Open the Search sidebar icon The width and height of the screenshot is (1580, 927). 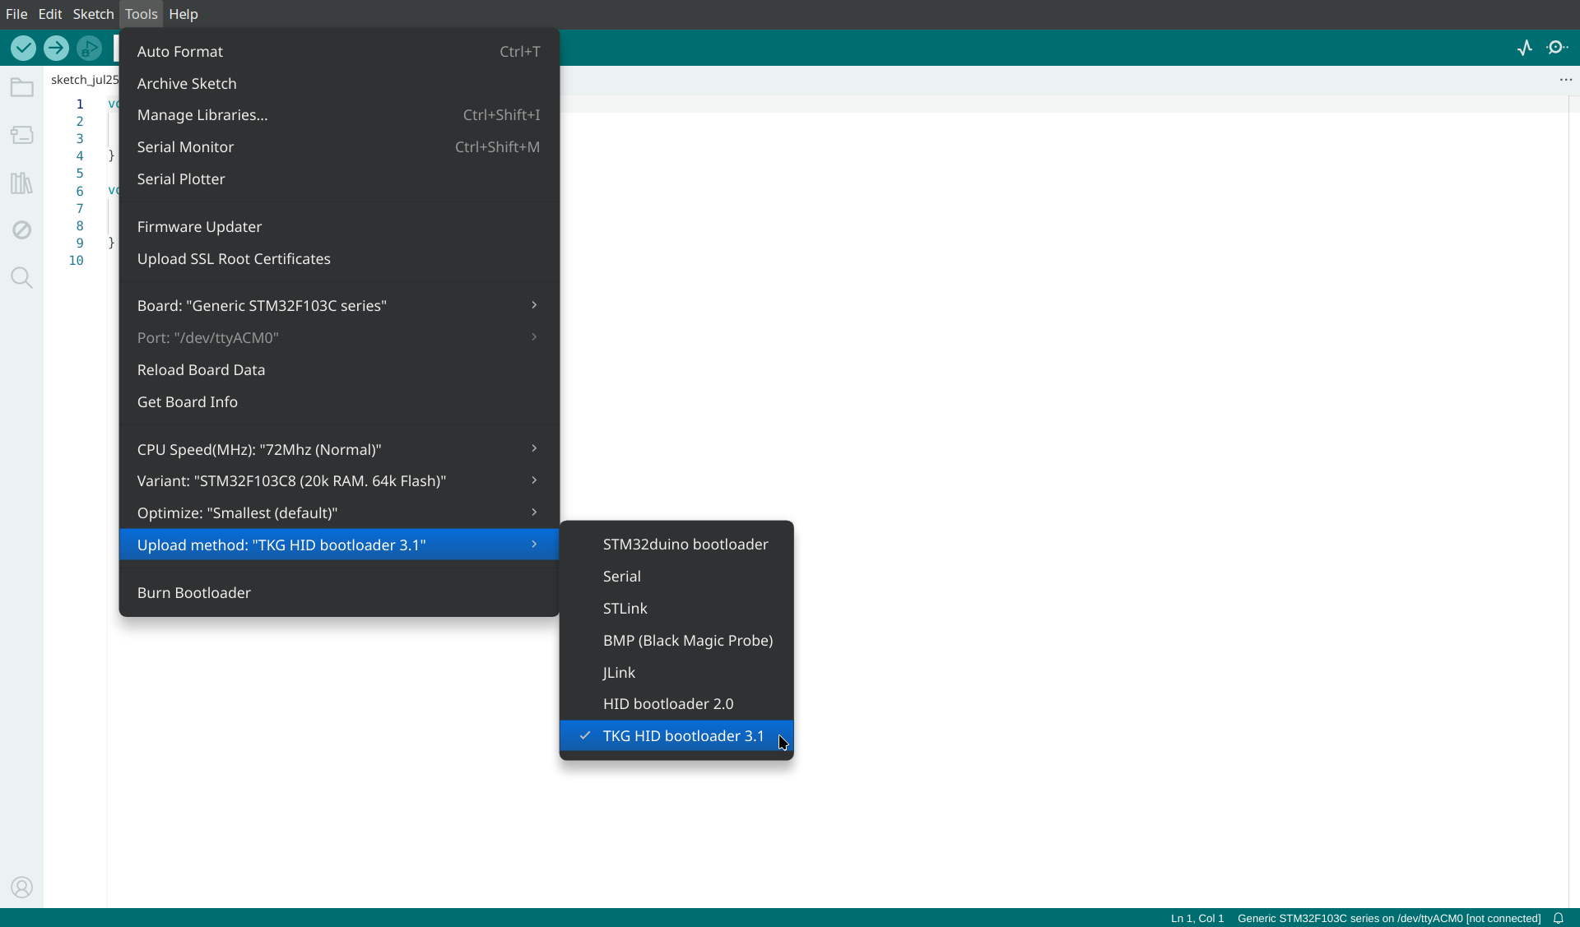pyautogui.click(x=22, y=278)
